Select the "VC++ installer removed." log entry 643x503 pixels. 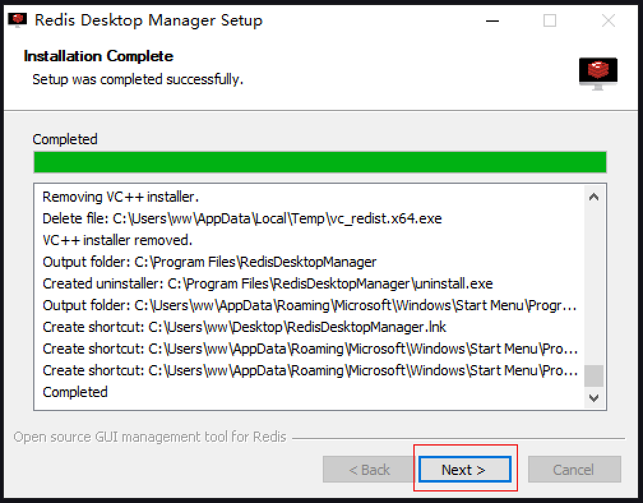(x=117, y=241)
